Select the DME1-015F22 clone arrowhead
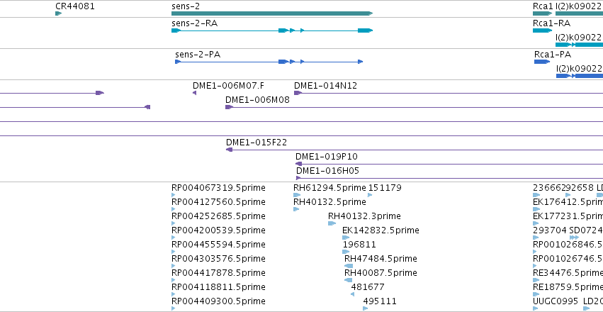This screenshot has height=312, width=603. [229, 150]
